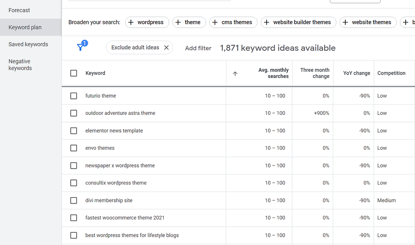
Task: Sort by the up arrow in header
Action: coord(235,74)
